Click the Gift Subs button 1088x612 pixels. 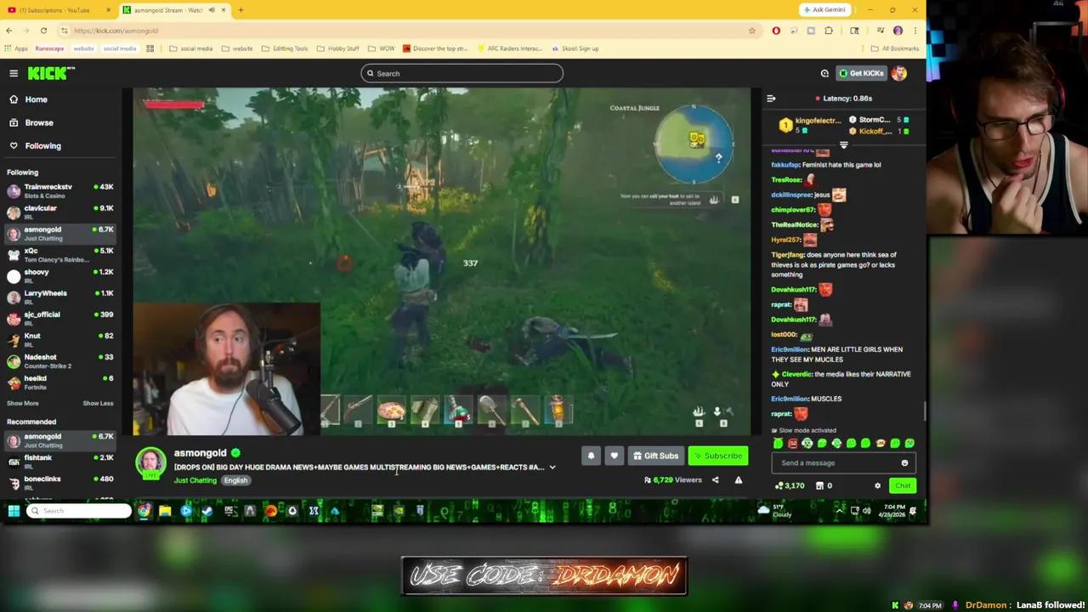click(655, 456)
